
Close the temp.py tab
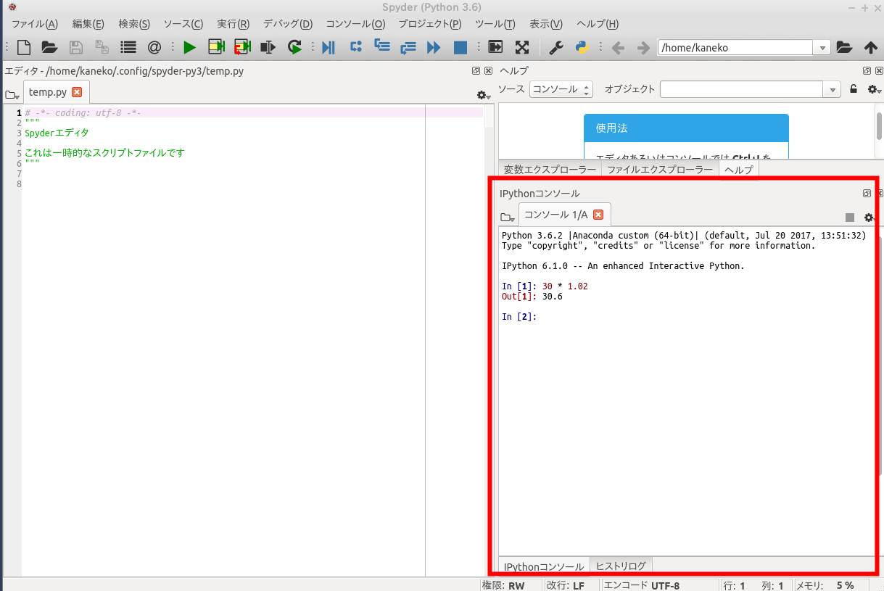tap(77, 92)
